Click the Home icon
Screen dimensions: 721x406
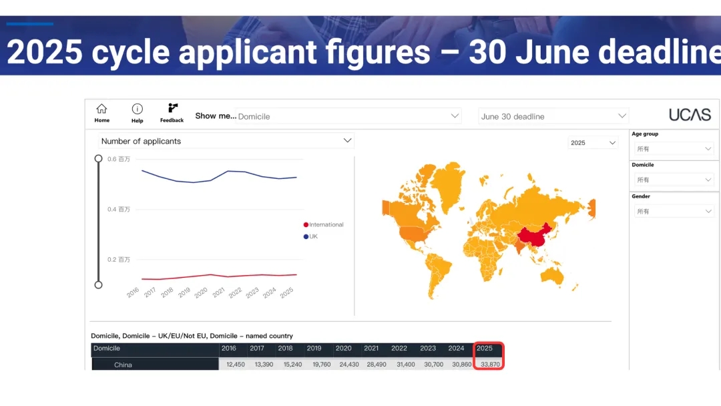[101, 109]
